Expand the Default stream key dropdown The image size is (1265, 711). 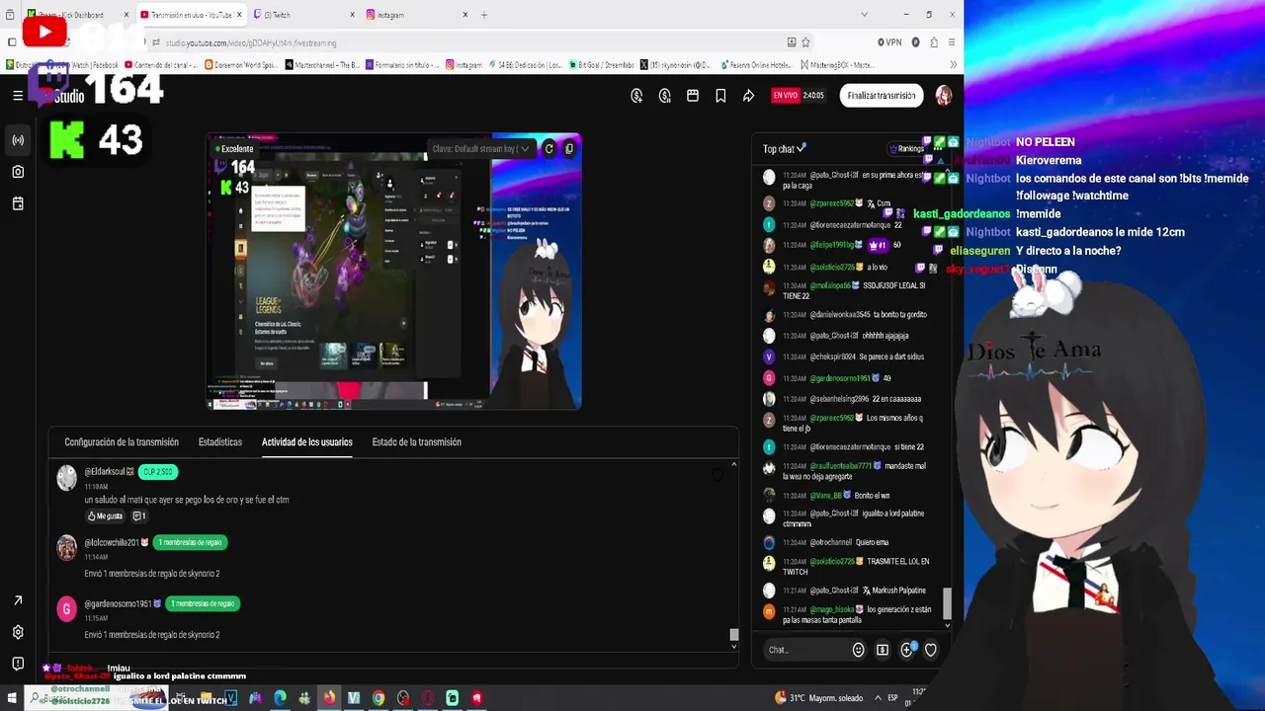point(481,149)
